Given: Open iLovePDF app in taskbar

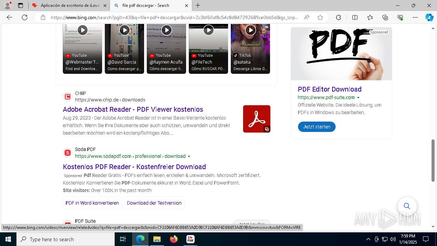Looking at the screenshot, I should [191, 239].
